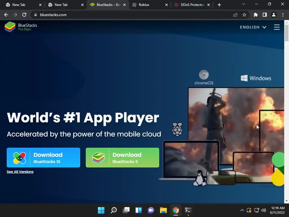Viewport: 289px width, 217px height.
Task: Open Widgets from taskbar
Action: [x=138, y=210]
